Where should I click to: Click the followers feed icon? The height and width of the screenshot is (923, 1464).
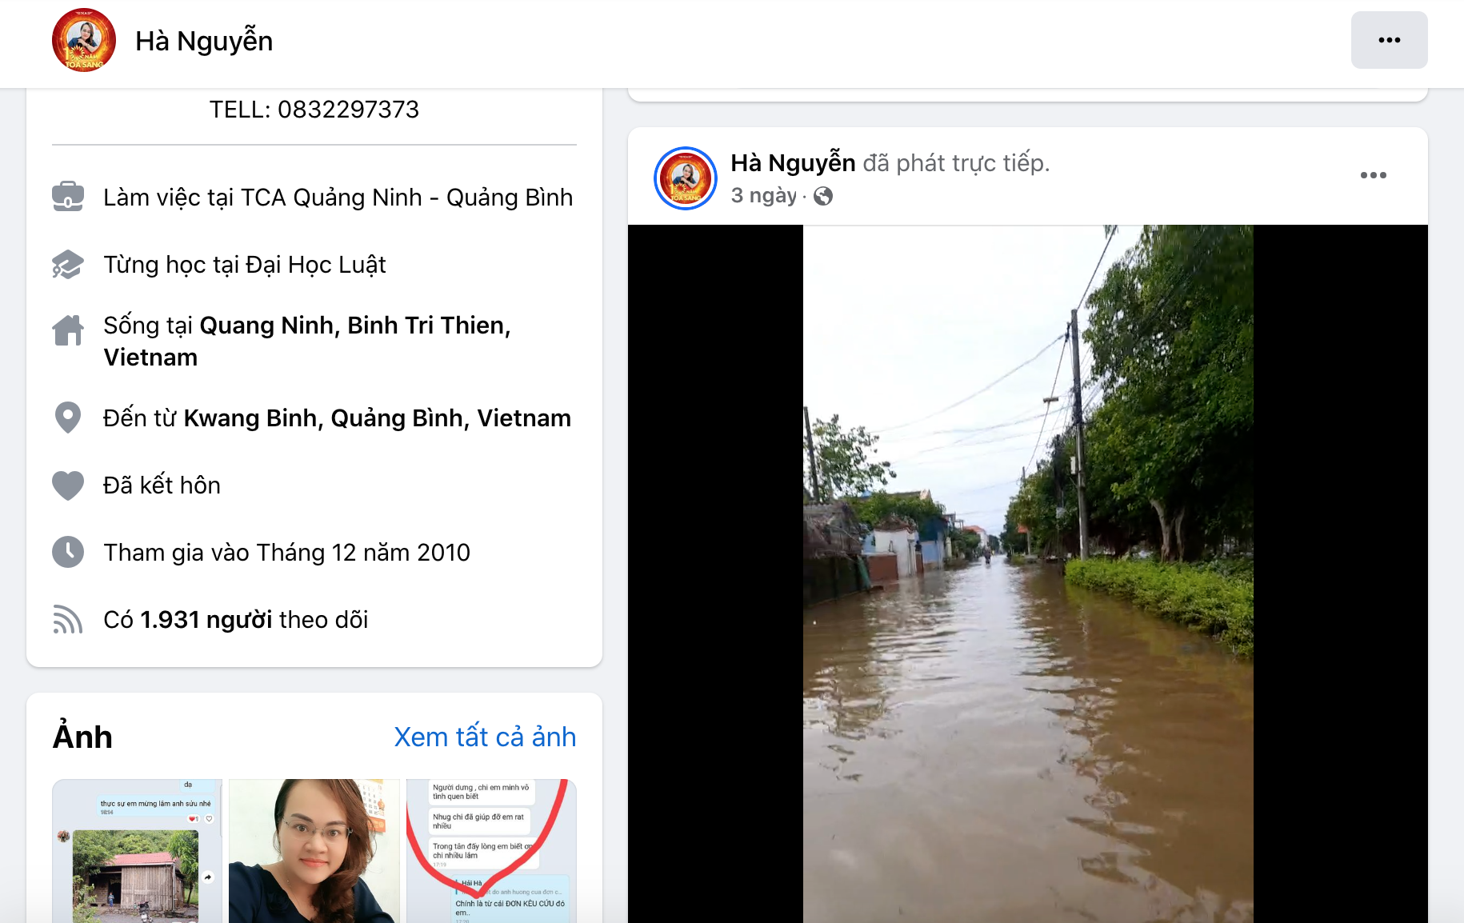coord(68,620)
